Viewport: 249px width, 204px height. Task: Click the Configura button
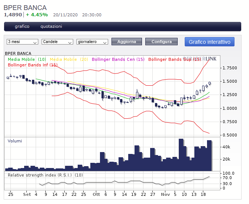pos(162,42)
